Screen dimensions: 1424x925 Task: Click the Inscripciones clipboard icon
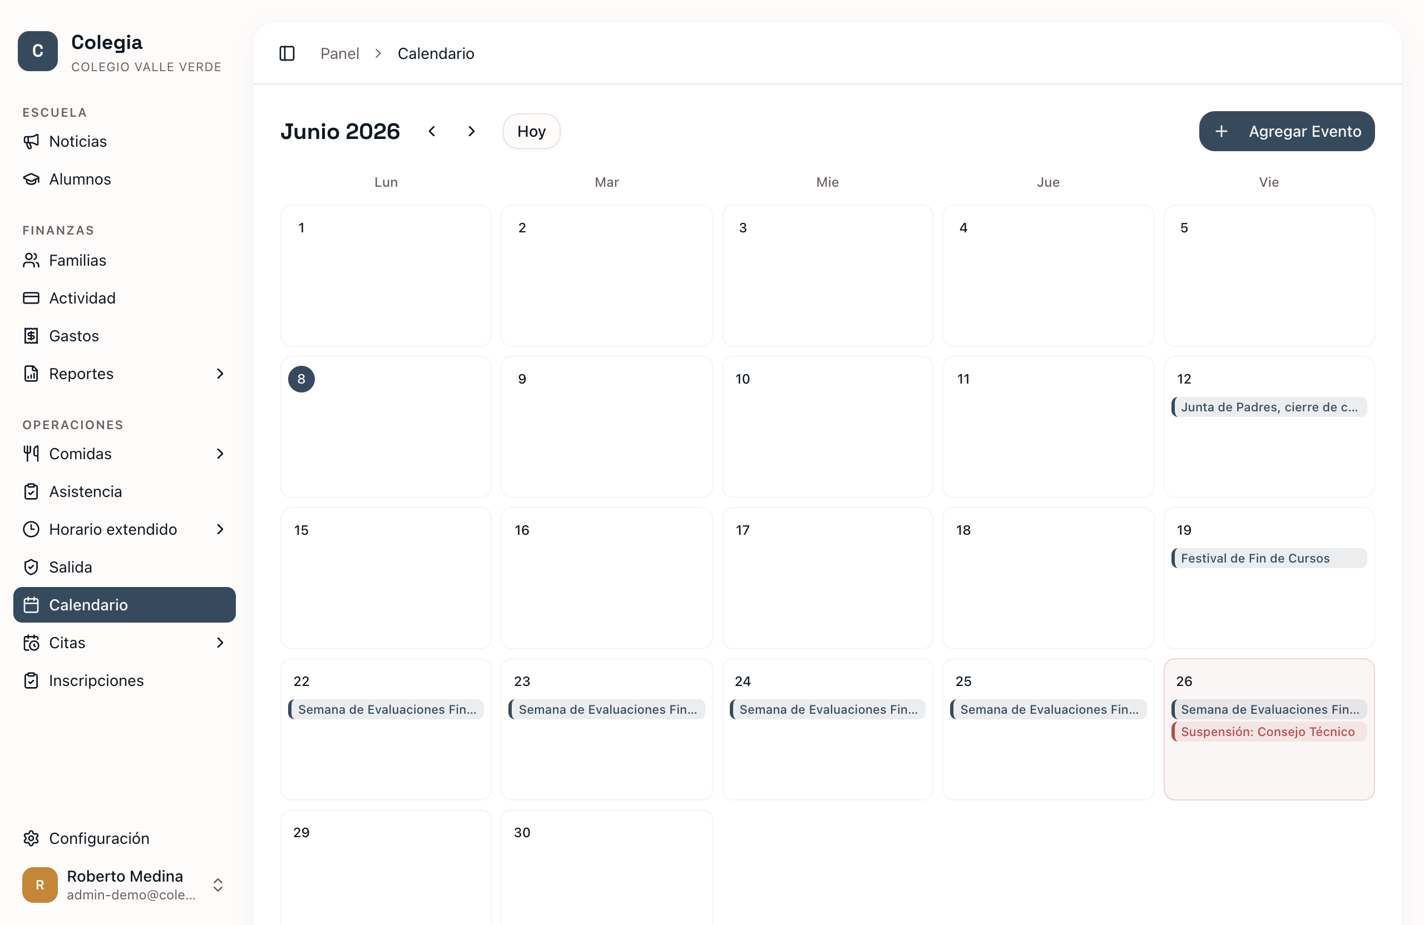(31, 680)
